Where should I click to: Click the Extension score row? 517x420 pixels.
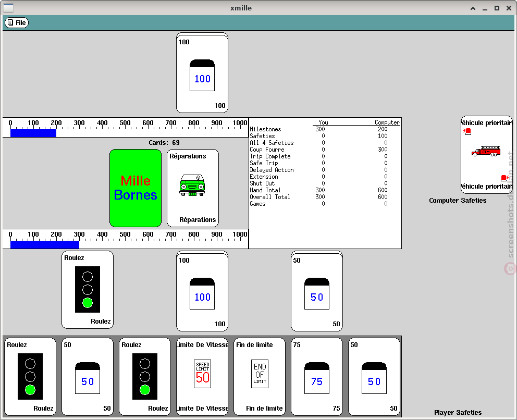pos(325,177)
